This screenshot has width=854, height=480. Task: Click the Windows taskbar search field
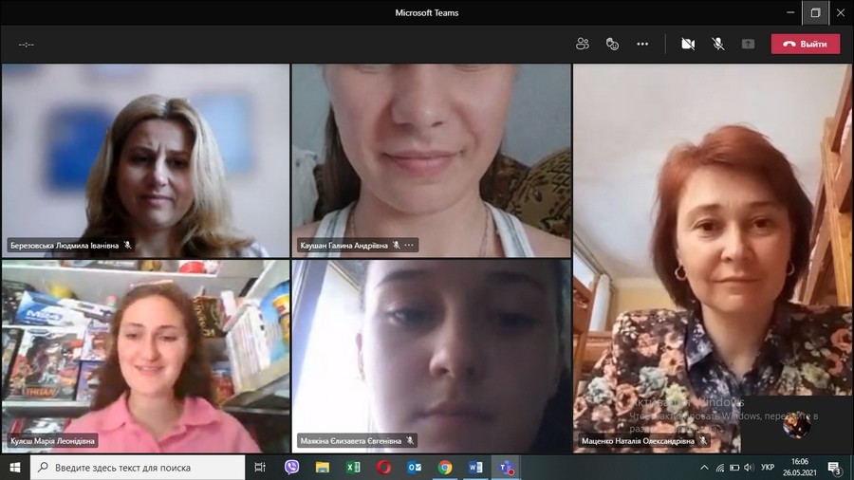pos(138,468)
